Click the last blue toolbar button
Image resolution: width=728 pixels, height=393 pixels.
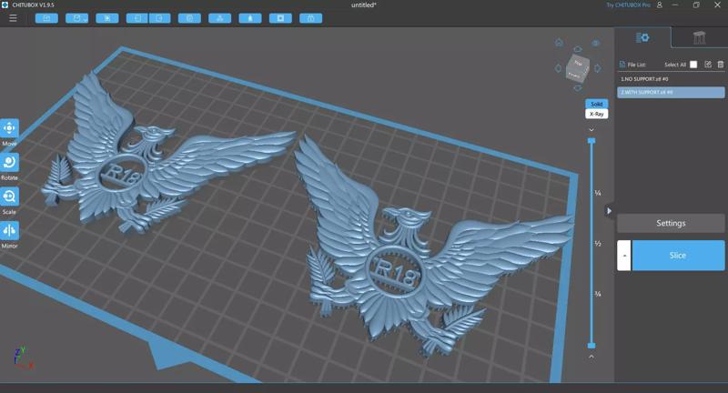click(310, 18)
